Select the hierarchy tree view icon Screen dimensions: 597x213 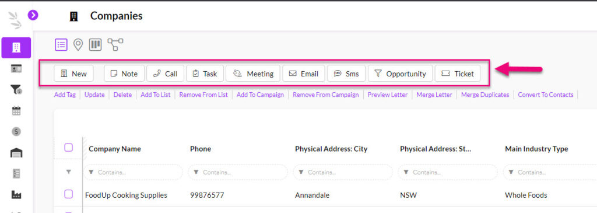[115, 44]
